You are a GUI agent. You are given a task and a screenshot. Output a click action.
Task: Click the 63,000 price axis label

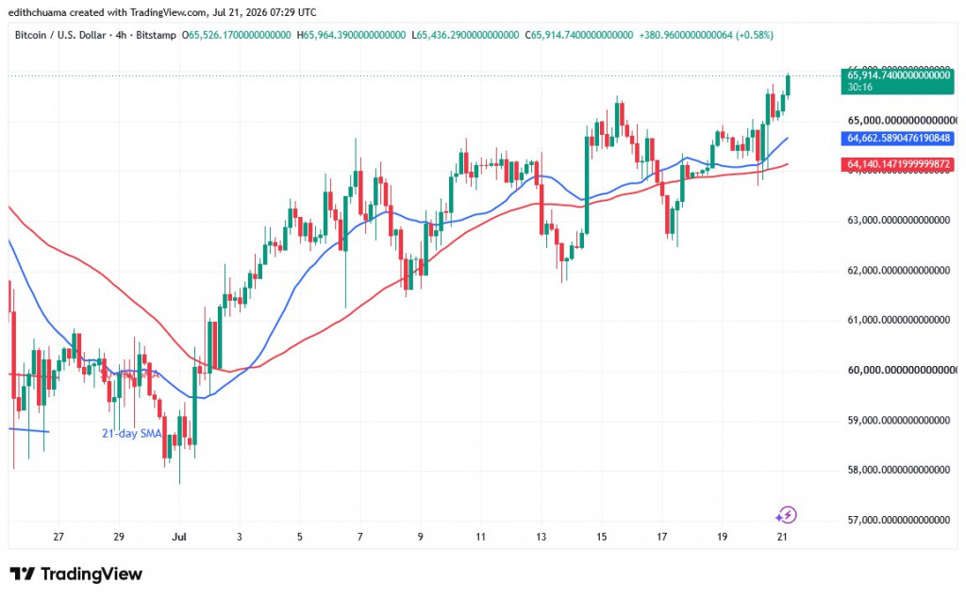899,220
